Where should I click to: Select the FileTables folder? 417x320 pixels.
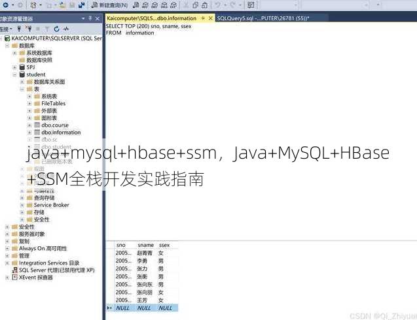click(x=54, y=103)
